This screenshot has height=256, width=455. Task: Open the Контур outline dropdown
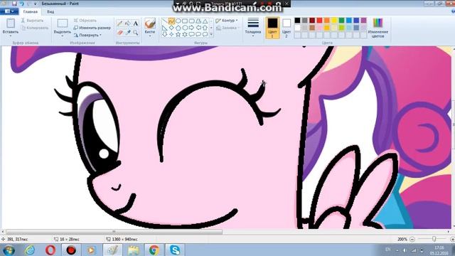tap(227, 21)
